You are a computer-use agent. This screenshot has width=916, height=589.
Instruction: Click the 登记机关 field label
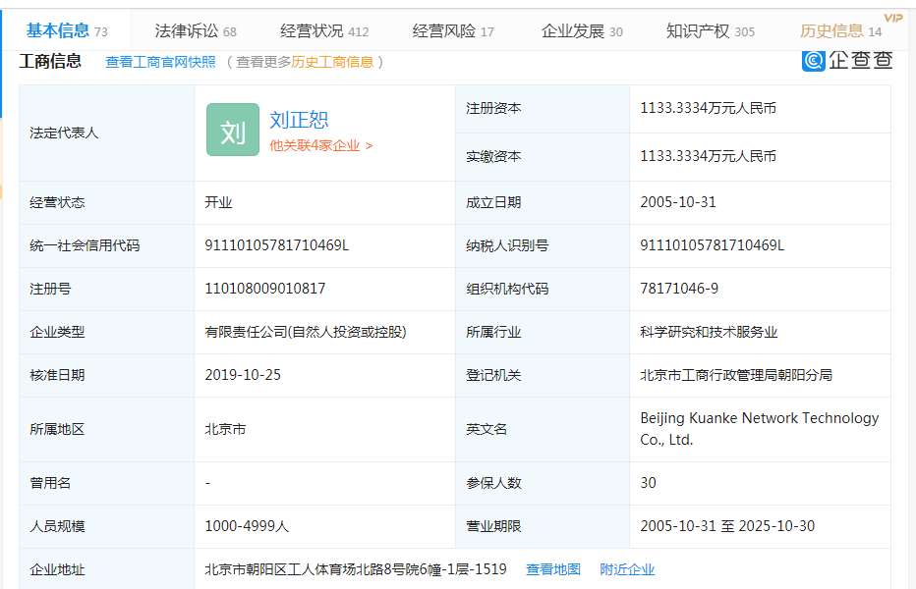click(x=493, y=375)
